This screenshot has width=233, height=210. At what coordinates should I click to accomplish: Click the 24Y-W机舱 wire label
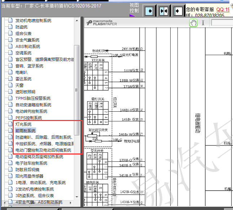pos(131,49)
